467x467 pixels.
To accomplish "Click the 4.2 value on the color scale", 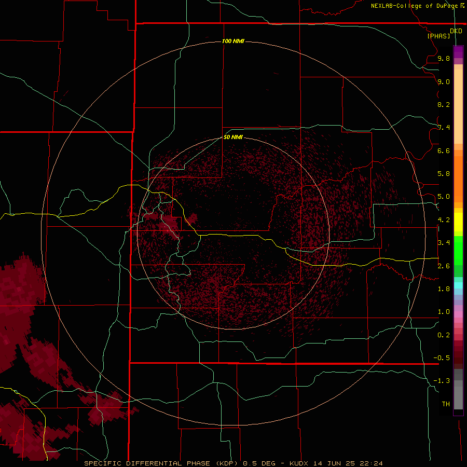I will point(444,220).
